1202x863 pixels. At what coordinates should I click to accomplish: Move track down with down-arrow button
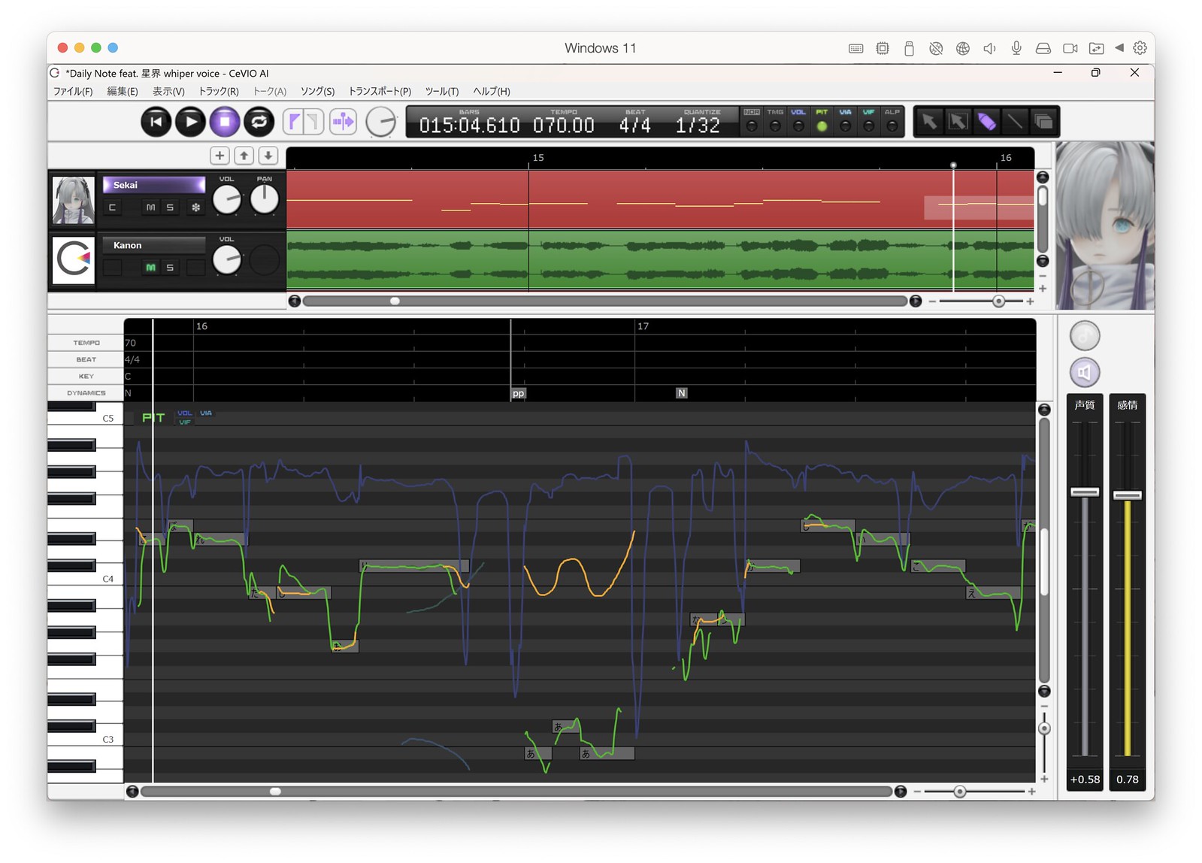268,156
